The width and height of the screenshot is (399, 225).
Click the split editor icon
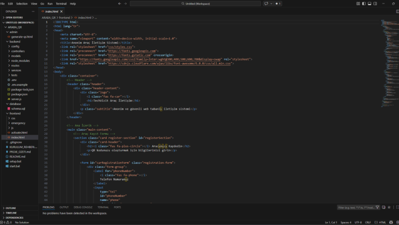pyautogui.click(x=397, y=11)
